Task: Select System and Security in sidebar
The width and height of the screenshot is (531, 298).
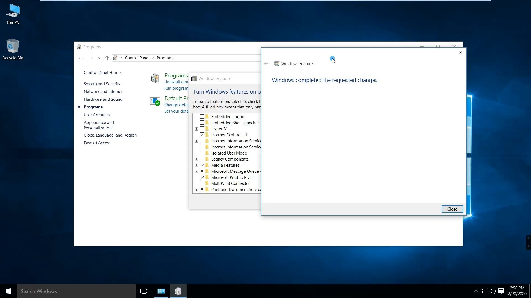Action: click(x=102, y=84)
